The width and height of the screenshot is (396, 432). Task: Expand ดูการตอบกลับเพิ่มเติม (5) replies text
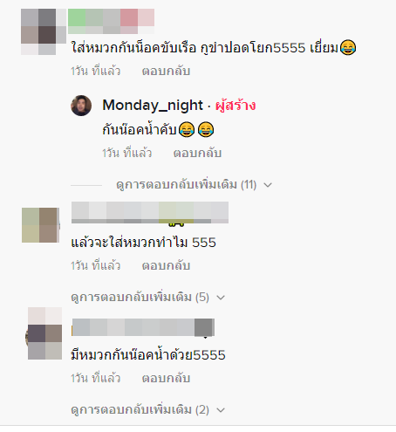pyautogui.click(x=140, y=298)
